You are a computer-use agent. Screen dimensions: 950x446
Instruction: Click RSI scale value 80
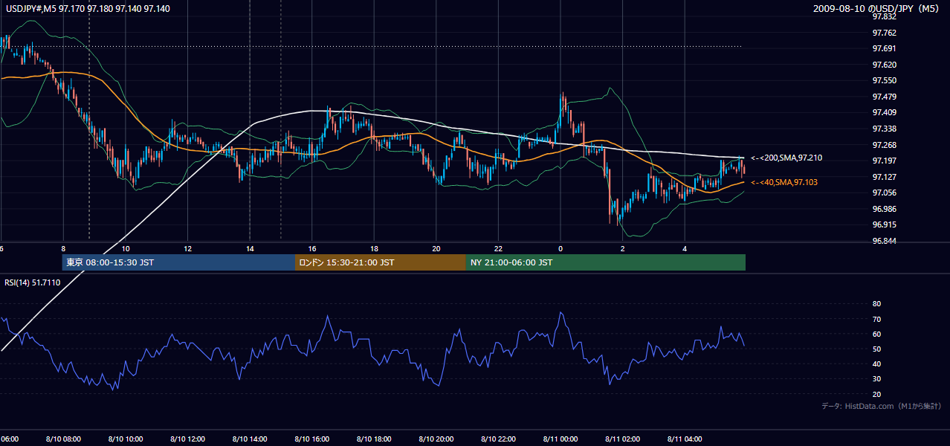click(877, 304)
